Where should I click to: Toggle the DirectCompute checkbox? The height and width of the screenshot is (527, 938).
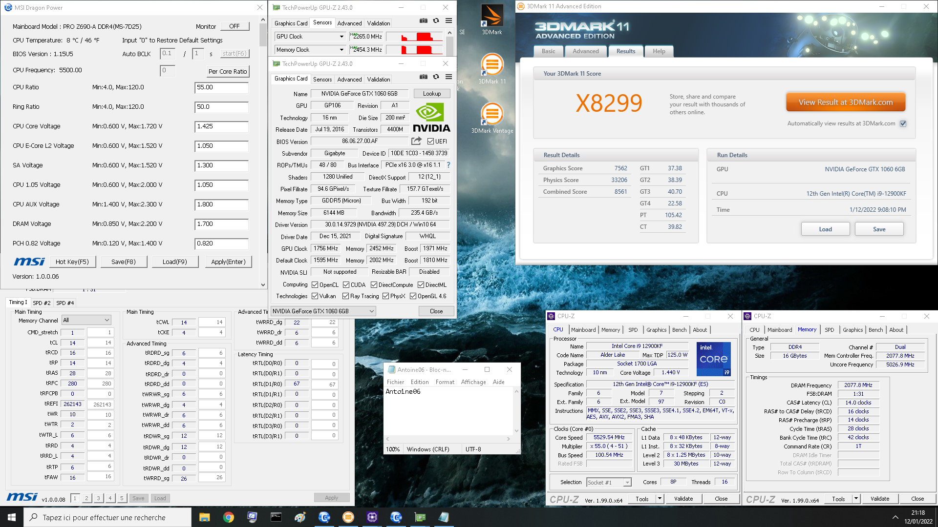[x=374, y=285]
